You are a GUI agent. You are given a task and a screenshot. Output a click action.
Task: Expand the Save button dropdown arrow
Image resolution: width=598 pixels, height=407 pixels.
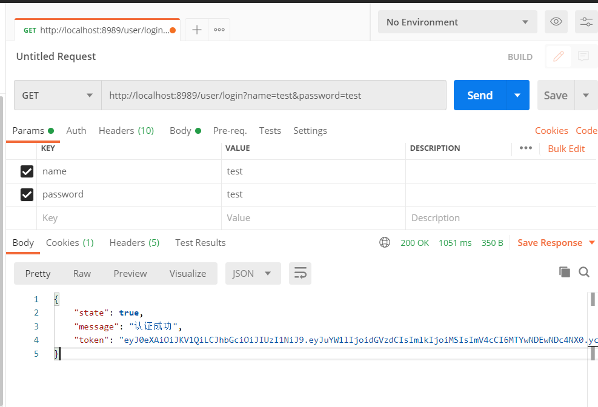coord(586,95)
